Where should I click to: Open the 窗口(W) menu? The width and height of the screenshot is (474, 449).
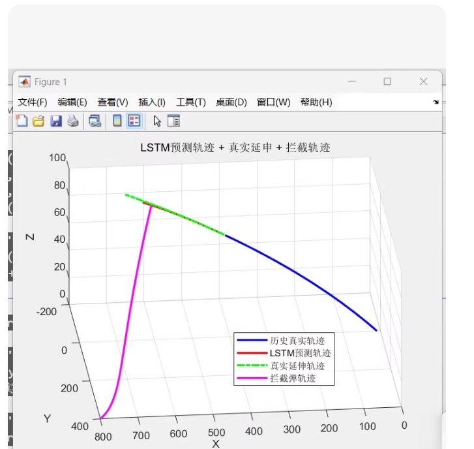[273, 102]
